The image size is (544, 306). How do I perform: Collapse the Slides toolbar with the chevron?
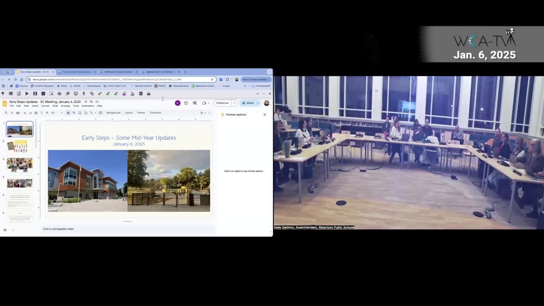209,113
